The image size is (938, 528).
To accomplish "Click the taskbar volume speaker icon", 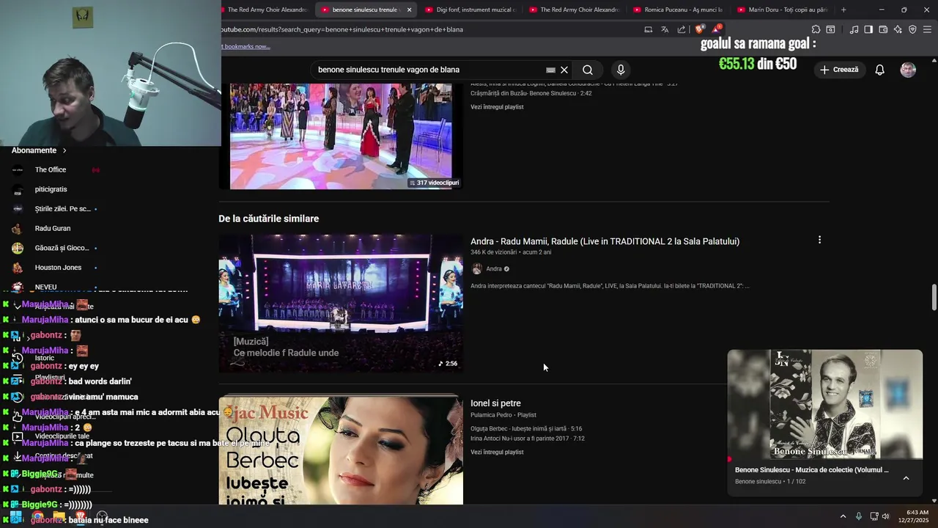I will coord(886,516).
